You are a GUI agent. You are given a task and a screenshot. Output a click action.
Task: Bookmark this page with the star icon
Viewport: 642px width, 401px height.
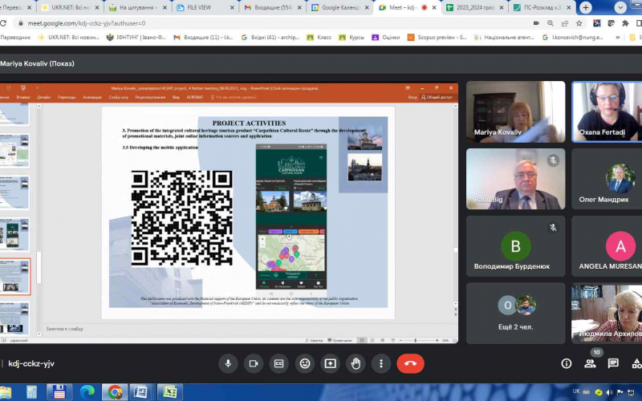(x=579, y=23)
